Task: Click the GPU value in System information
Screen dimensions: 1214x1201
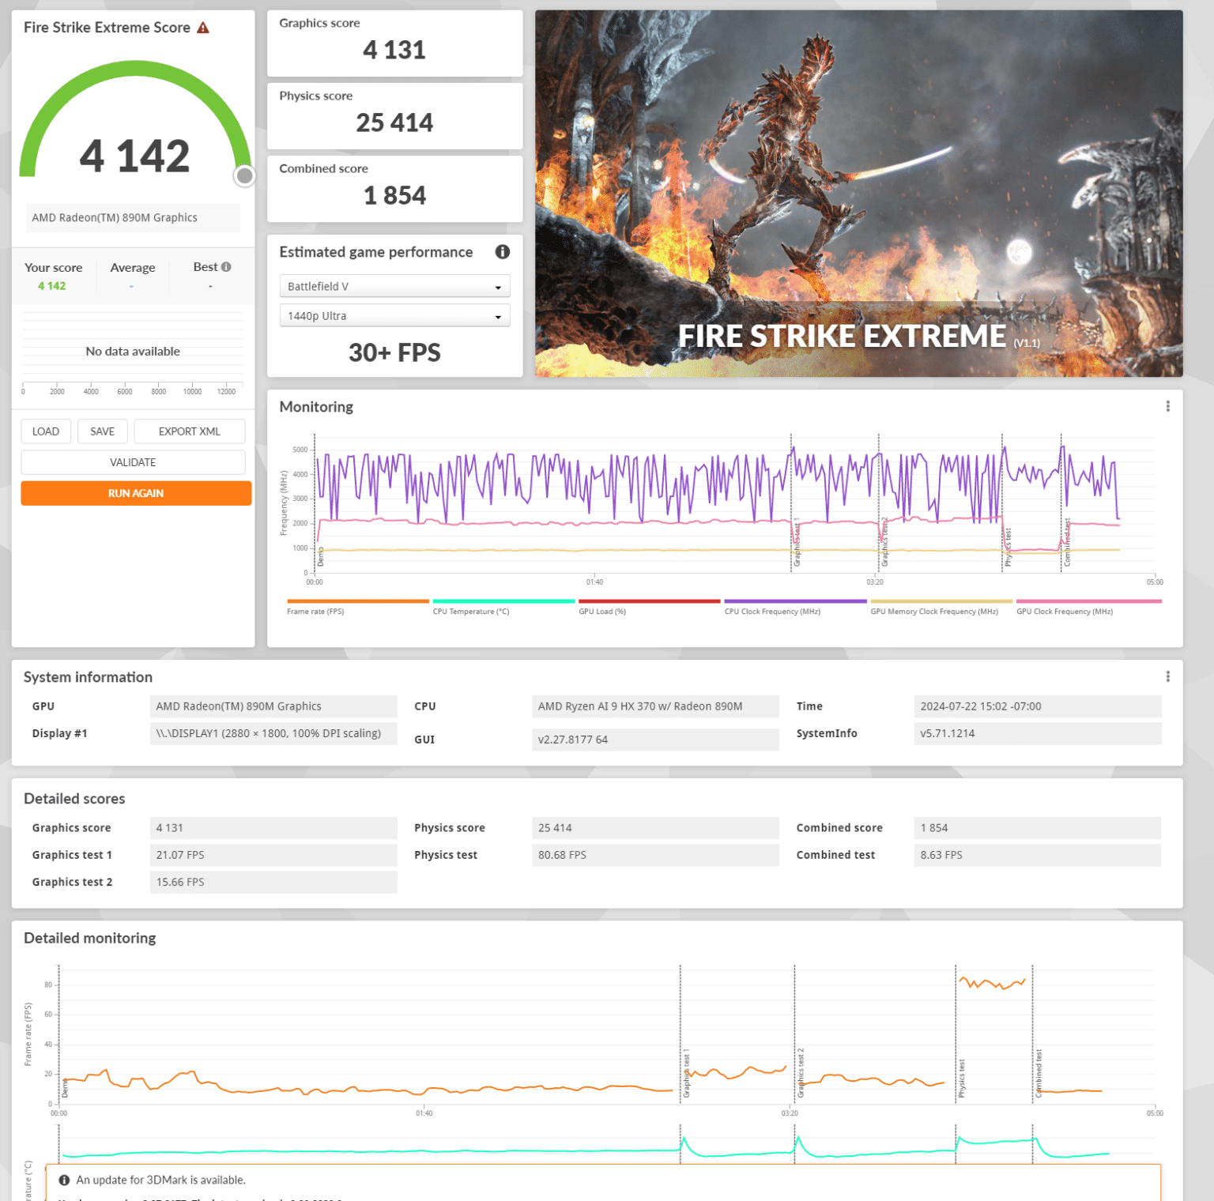Action: click(x=273, y=706)
